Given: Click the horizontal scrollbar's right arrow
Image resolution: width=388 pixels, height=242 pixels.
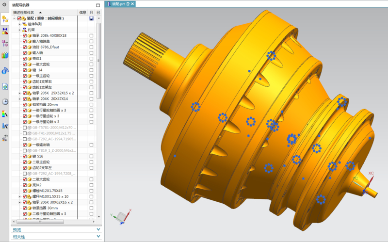Looking at the screenshot, I should click(x=94, y=222).
